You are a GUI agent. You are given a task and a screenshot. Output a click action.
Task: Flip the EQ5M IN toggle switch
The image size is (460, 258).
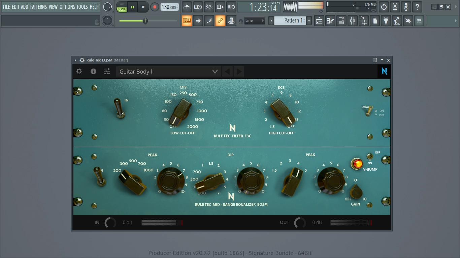pos(99,176)
